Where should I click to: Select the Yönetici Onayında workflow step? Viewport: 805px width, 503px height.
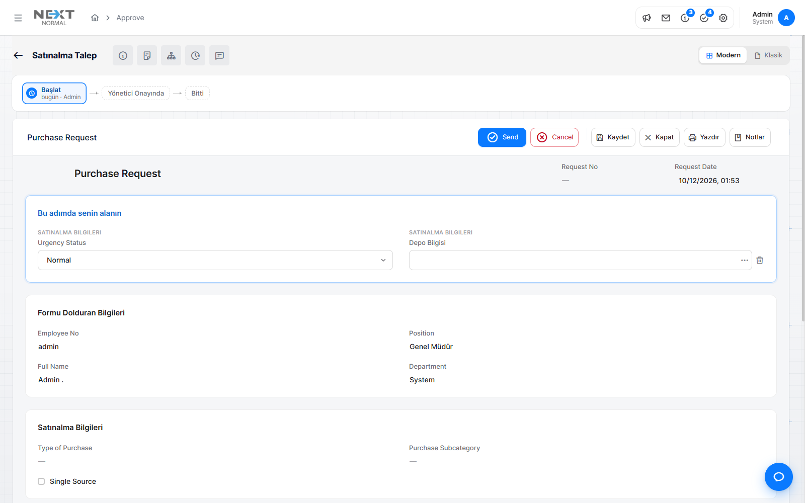[x=136, y=93]
